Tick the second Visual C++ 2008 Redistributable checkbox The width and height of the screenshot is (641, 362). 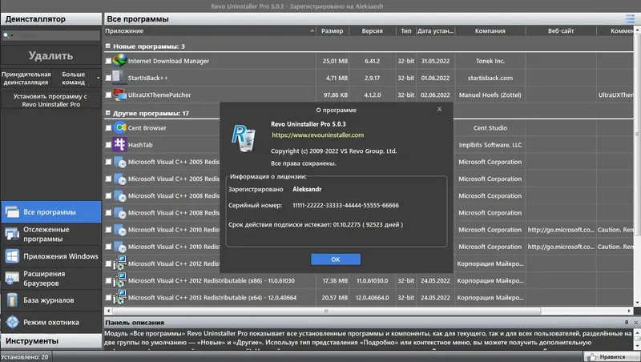[108, 212]
